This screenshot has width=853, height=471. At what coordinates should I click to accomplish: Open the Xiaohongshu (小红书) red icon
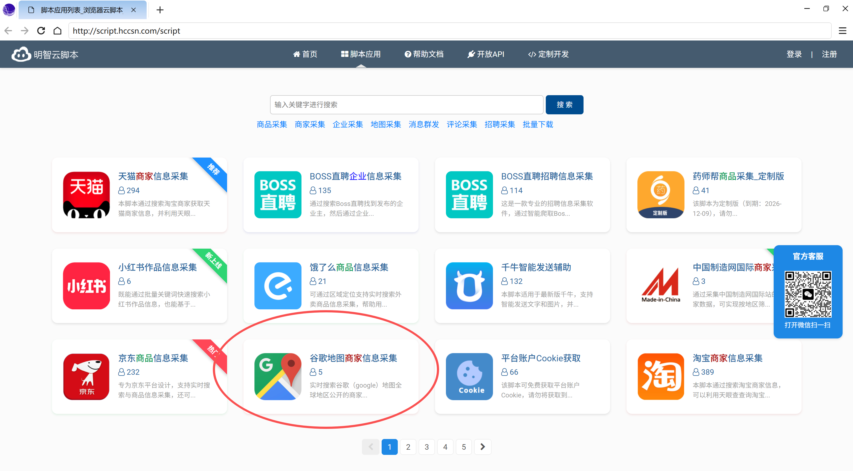point(86,286)
